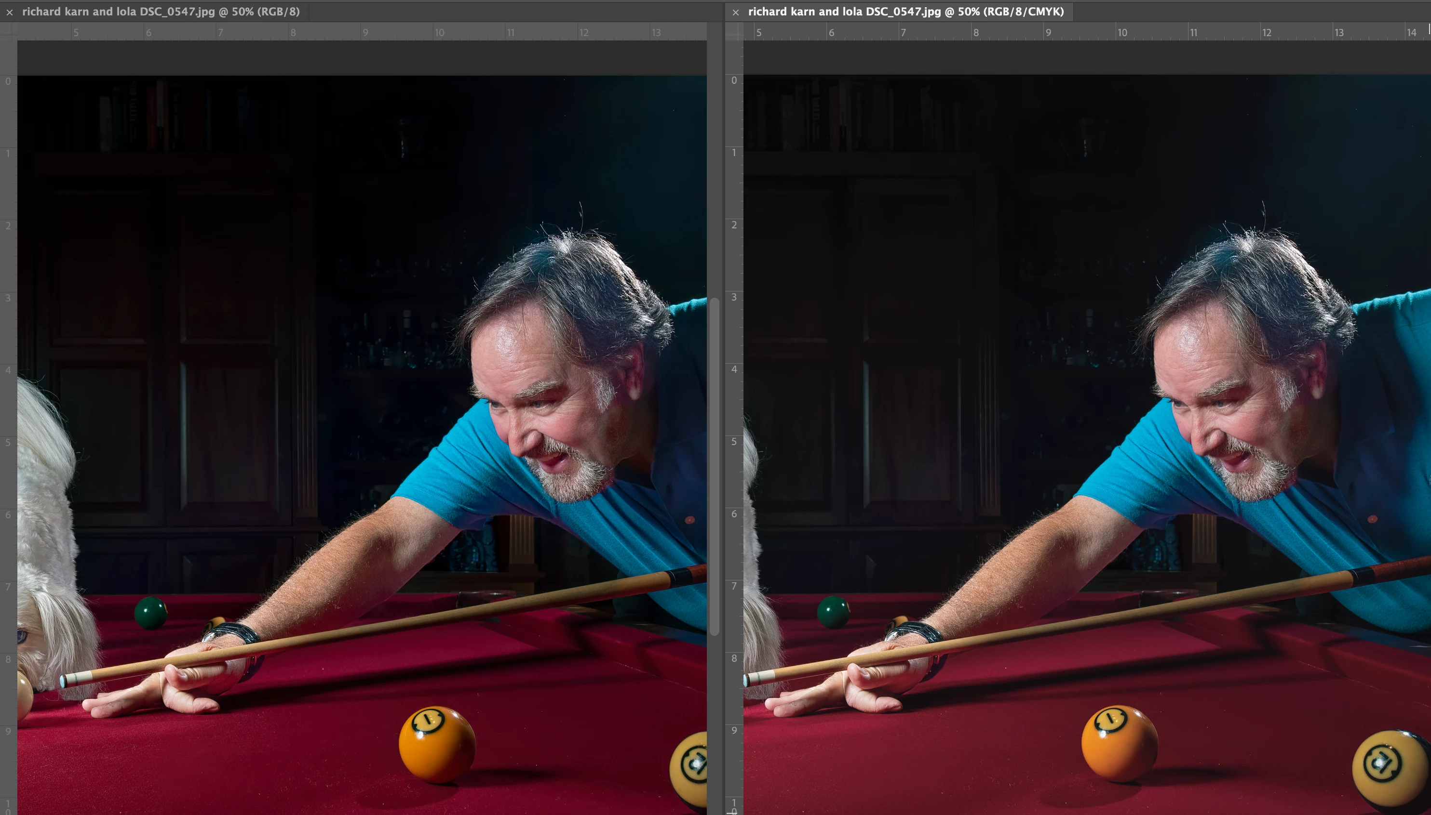Click ruler origin corner of CMYK document

click(x=734, y=32)
